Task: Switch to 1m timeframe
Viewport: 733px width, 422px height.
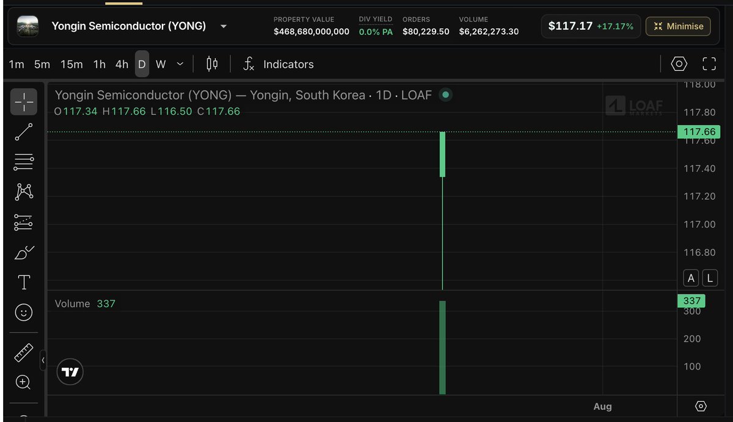Action: [16, 64]
